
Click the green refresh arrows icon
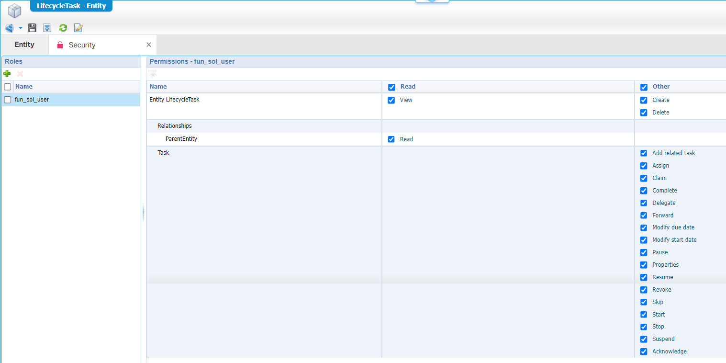(x=63, y=28)
